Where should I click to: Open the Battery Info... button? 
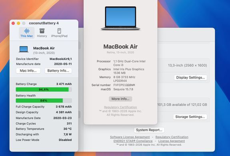tap(58, 71)
